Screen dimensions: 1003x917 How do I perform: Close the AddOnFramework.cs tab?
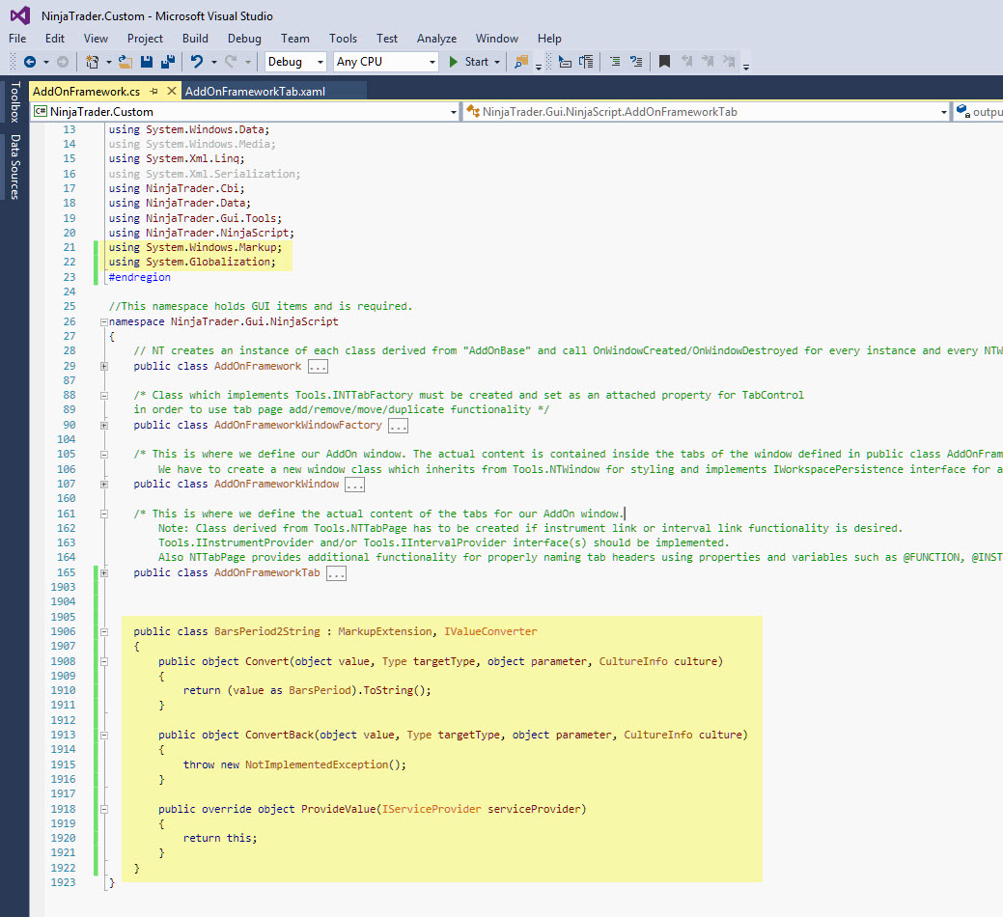click(x=172, y=91)
